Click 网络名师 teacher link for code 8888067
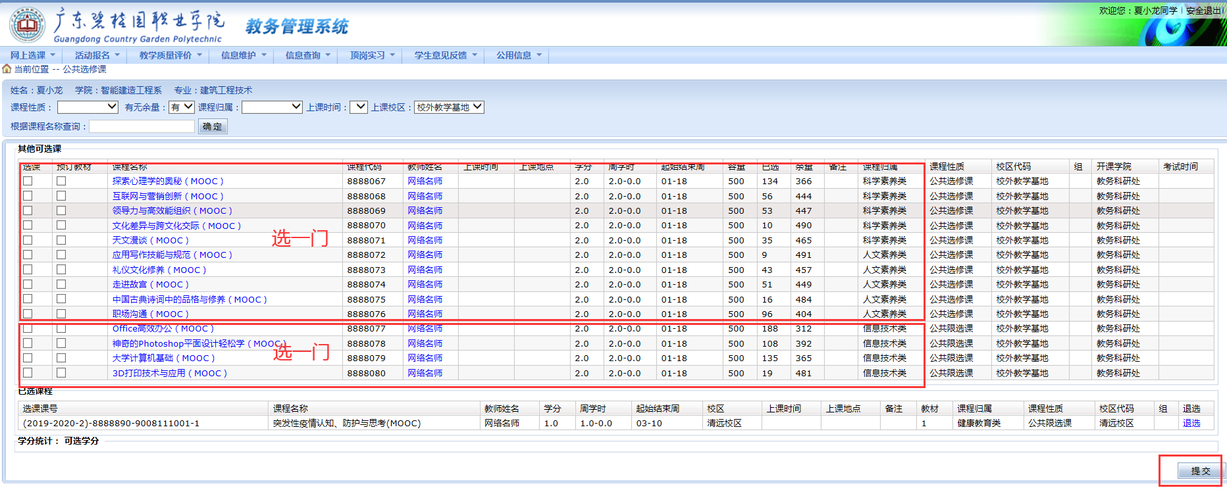 click(x=425, y=182)
